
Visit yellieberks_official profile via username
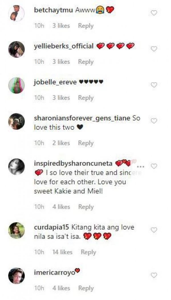64,46
